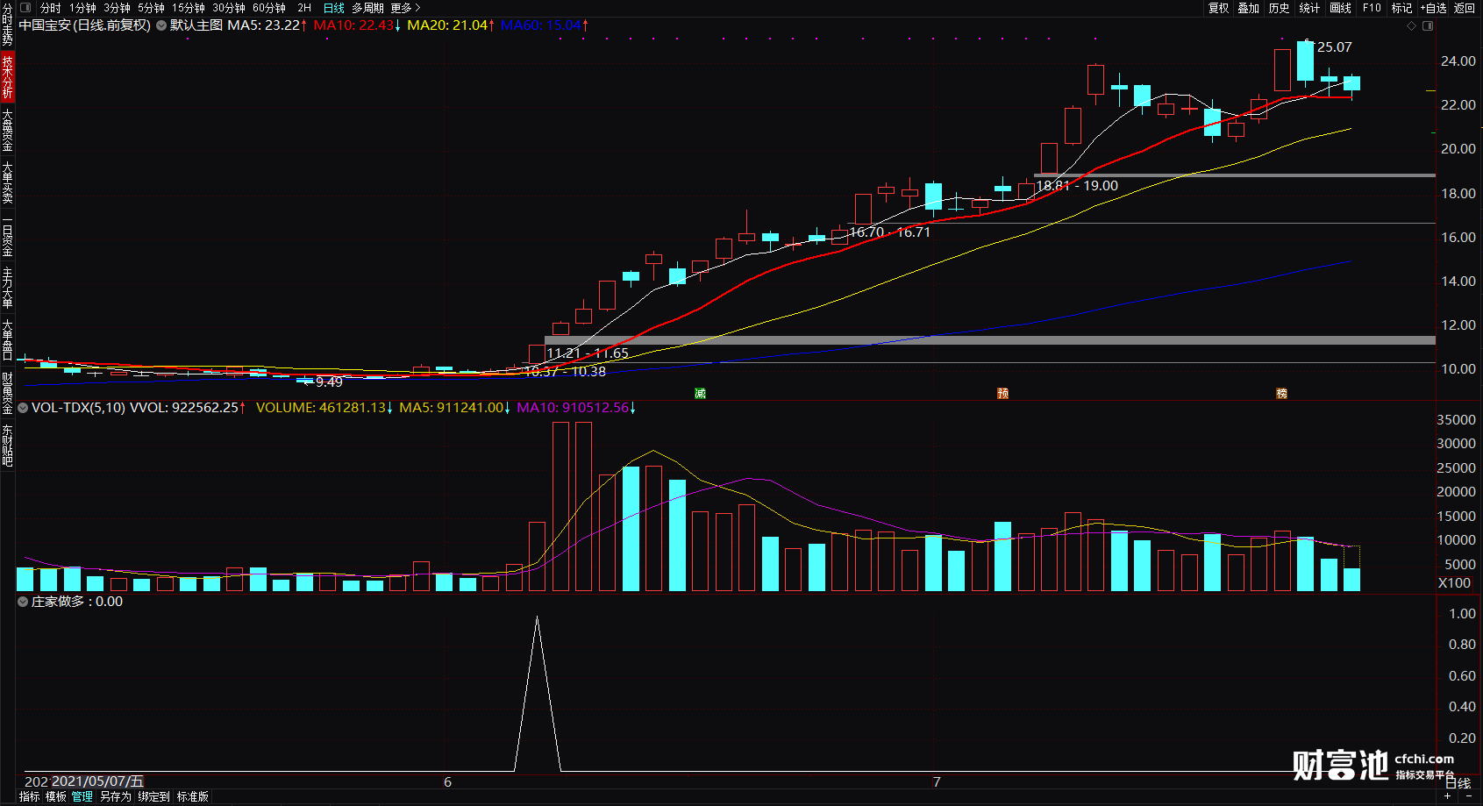Screen dimensions: 1483x806
Task: Switch to the 分时 intraday tab
Action: tap(51, 8)
